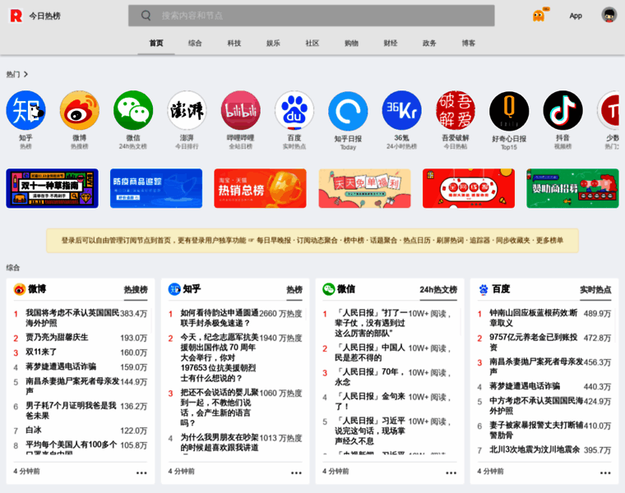Open the 好奇心日报 Top15 icon

click(x=509, y=111)
